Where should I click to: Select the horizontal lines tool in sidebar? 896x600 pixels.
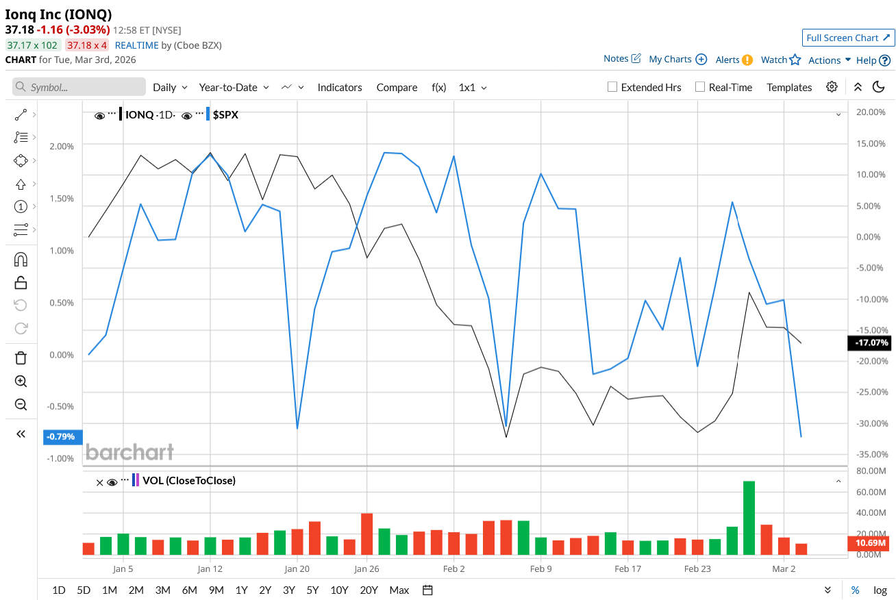pyautogui.click(x=21, y=229)
